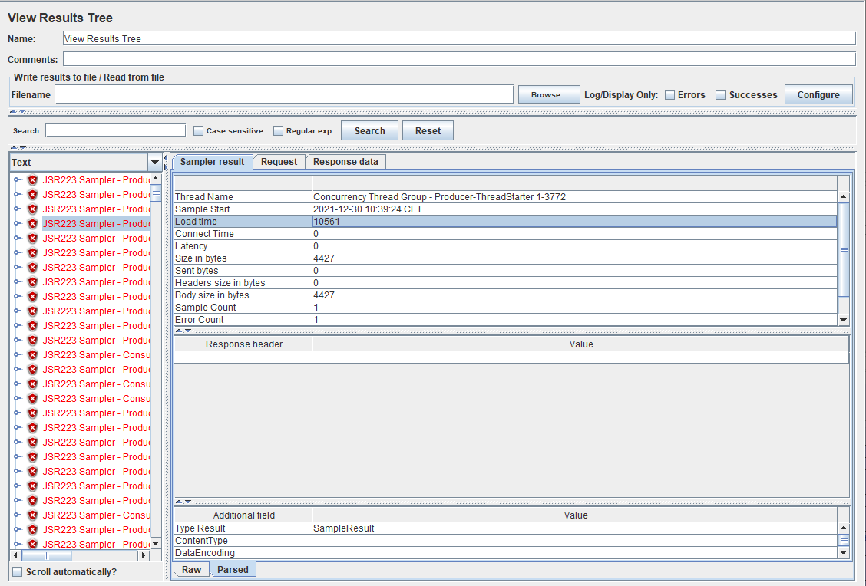The image size is (866, 586).
Task: Click the Response header column header
Action: tap(243, 344)
